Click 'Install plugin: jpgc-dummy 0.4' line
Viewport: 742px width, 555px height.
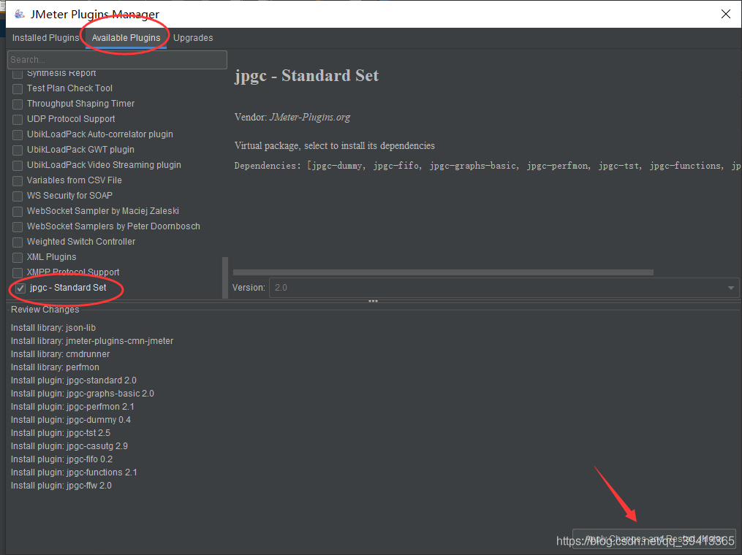click(70, 420)
